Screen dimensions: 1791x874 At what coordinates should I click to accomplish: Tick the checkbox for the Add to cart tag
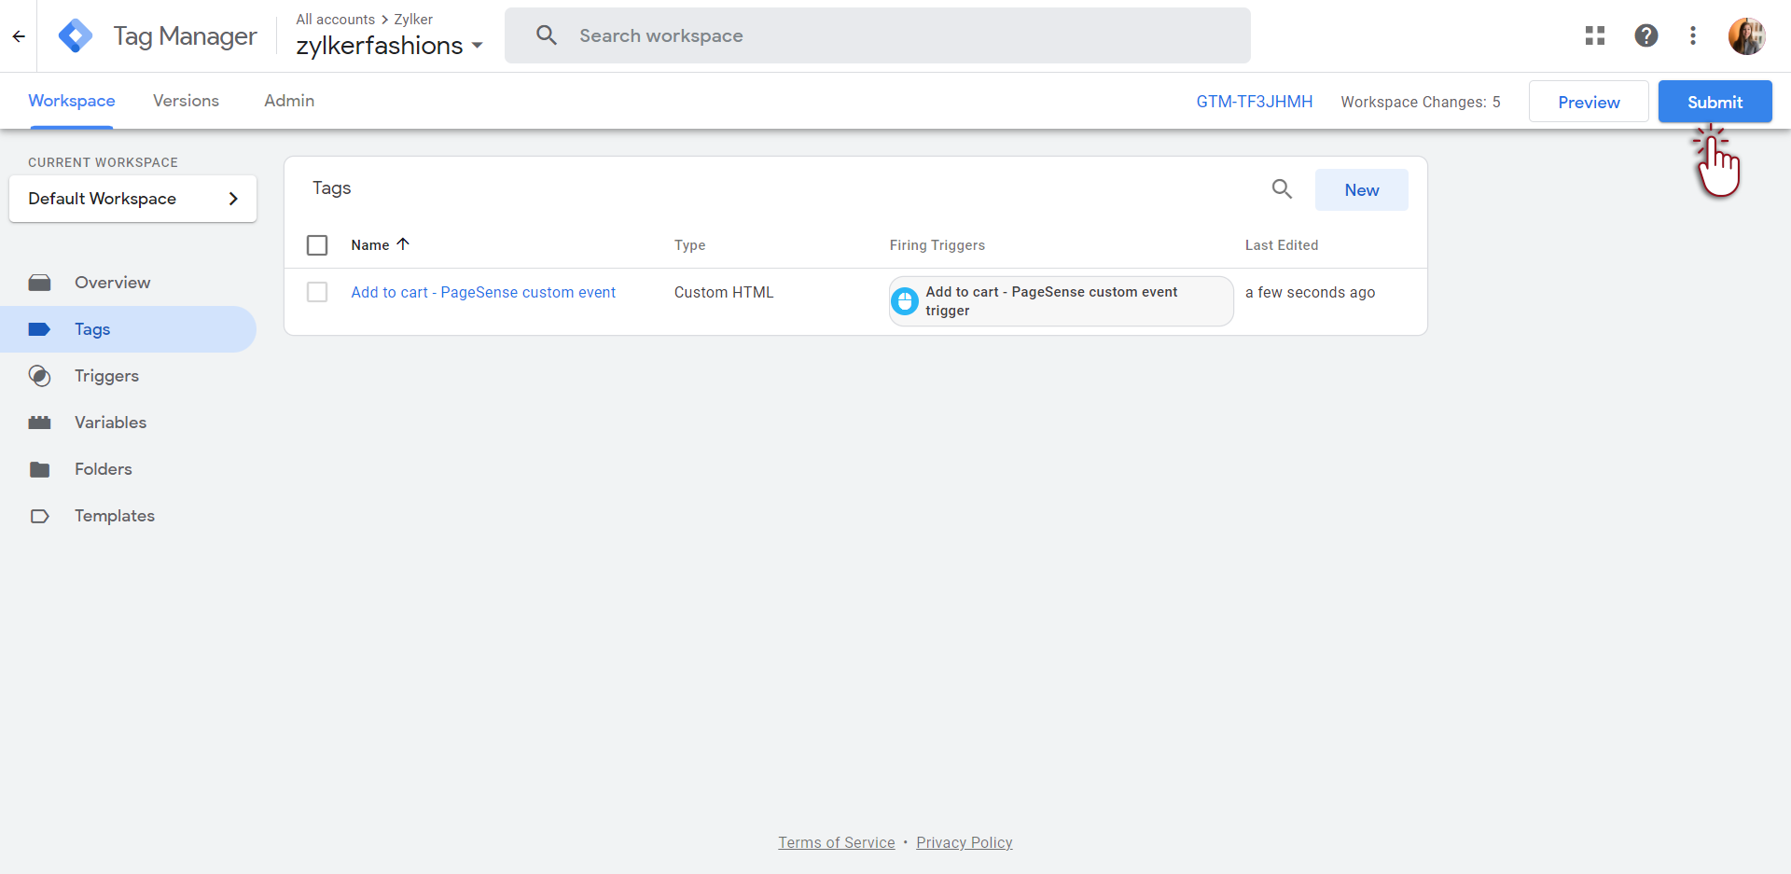[317, 292]
